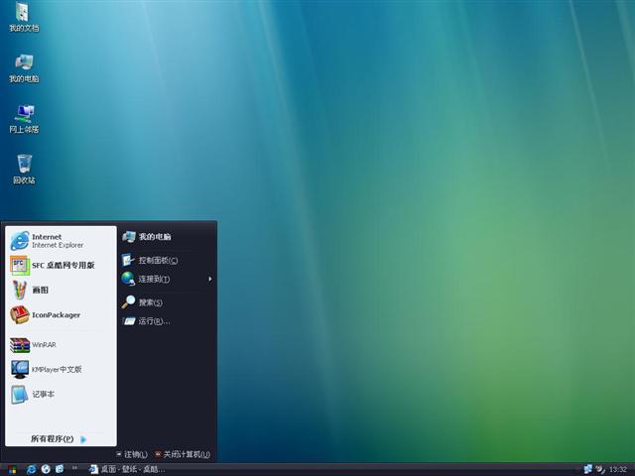Open SFC 桌酷网专用版 in start menu
Screen dimensions: 635x476
(x=61, y=265)
